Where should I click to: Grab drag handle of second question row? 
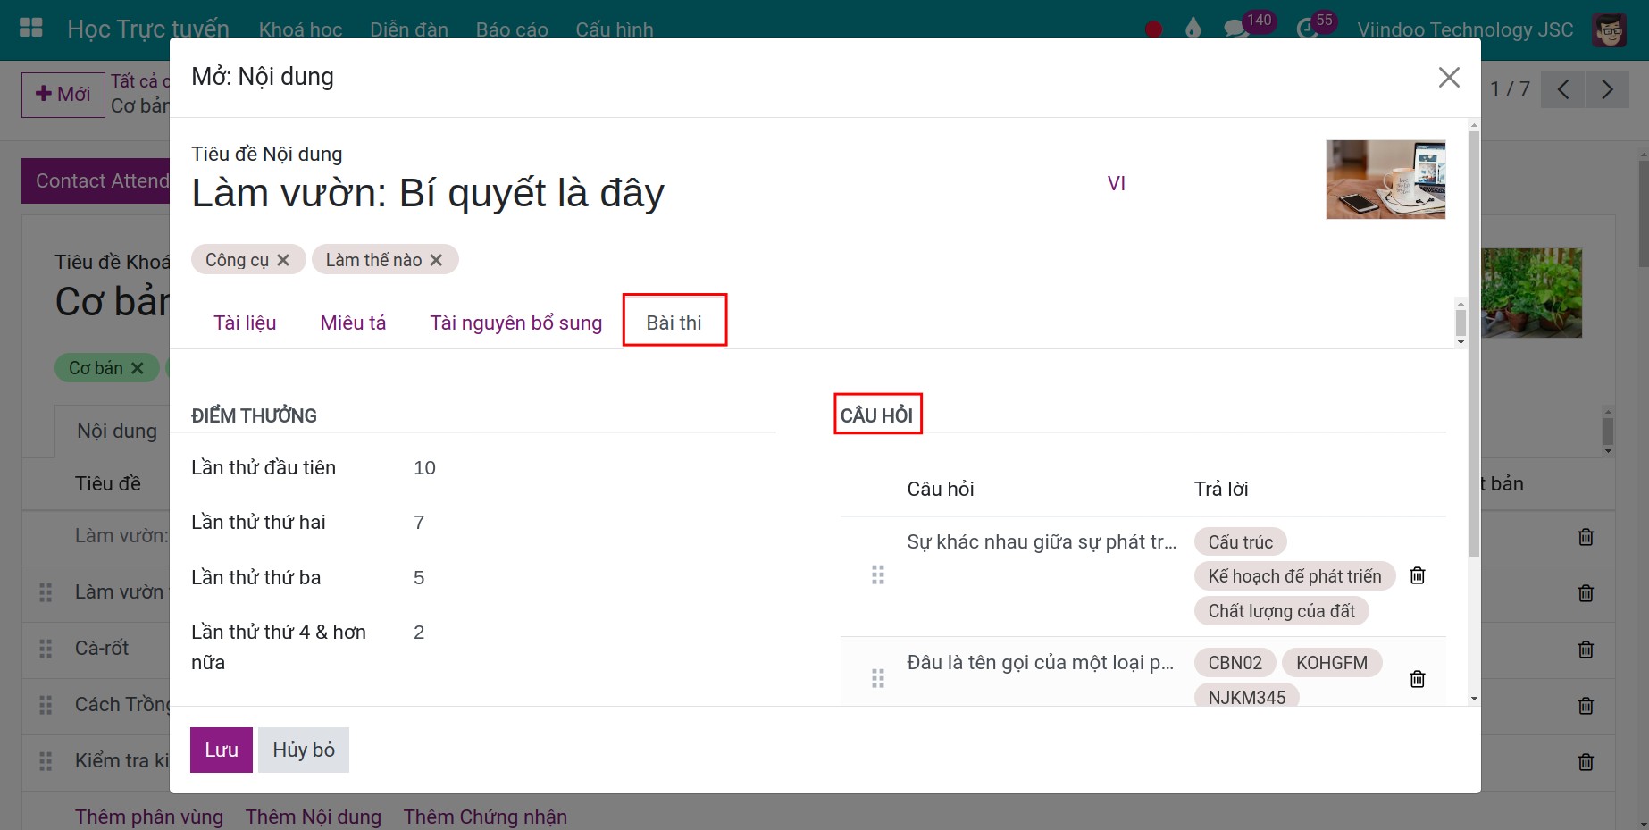(x=878, y=679)
